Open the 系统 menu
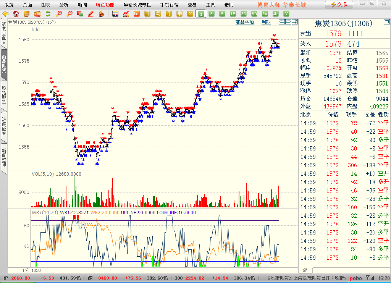Screen dimensions: 391x283 pyautogui.click(x=9, y=5)
